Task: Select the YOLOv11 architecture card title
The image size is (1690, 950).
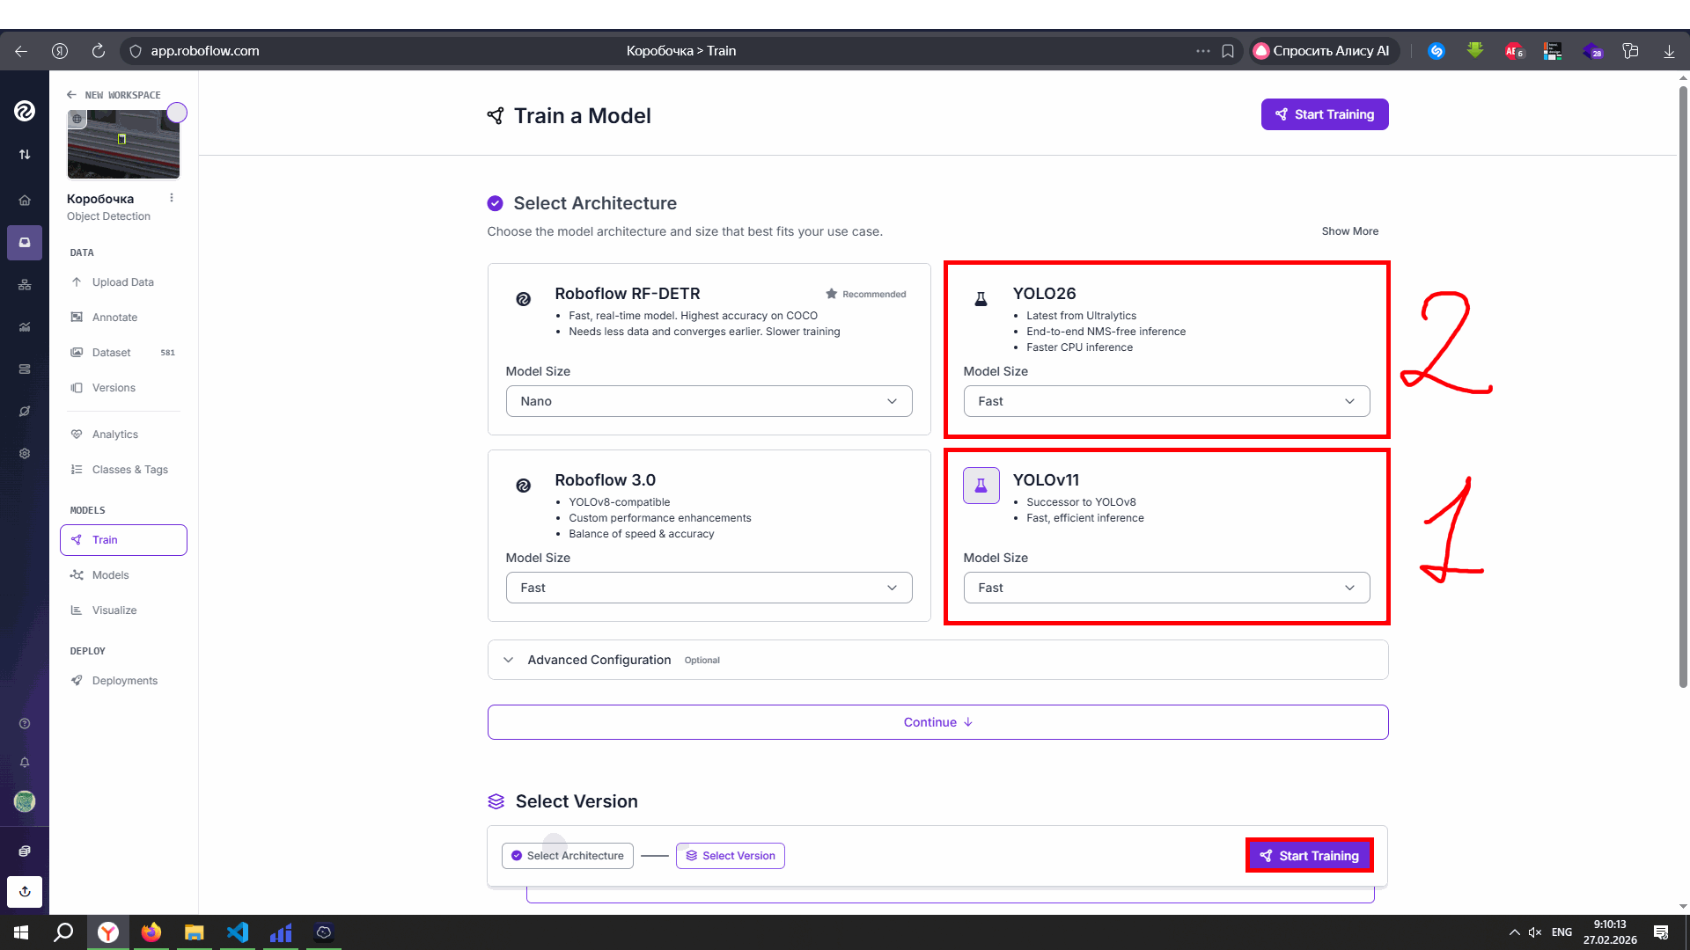Action: [x=1046, y=480]
